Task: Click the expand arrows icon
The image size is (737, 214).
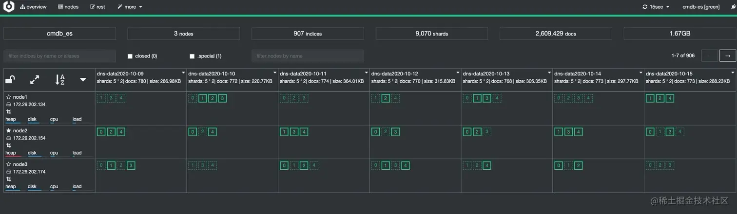Action: (x=35, y=79)
